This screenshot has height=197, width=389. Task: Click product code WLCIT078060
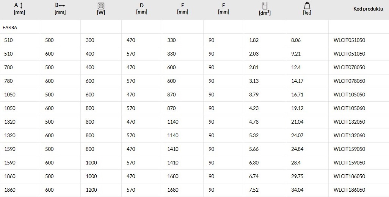tap(349, 81)
